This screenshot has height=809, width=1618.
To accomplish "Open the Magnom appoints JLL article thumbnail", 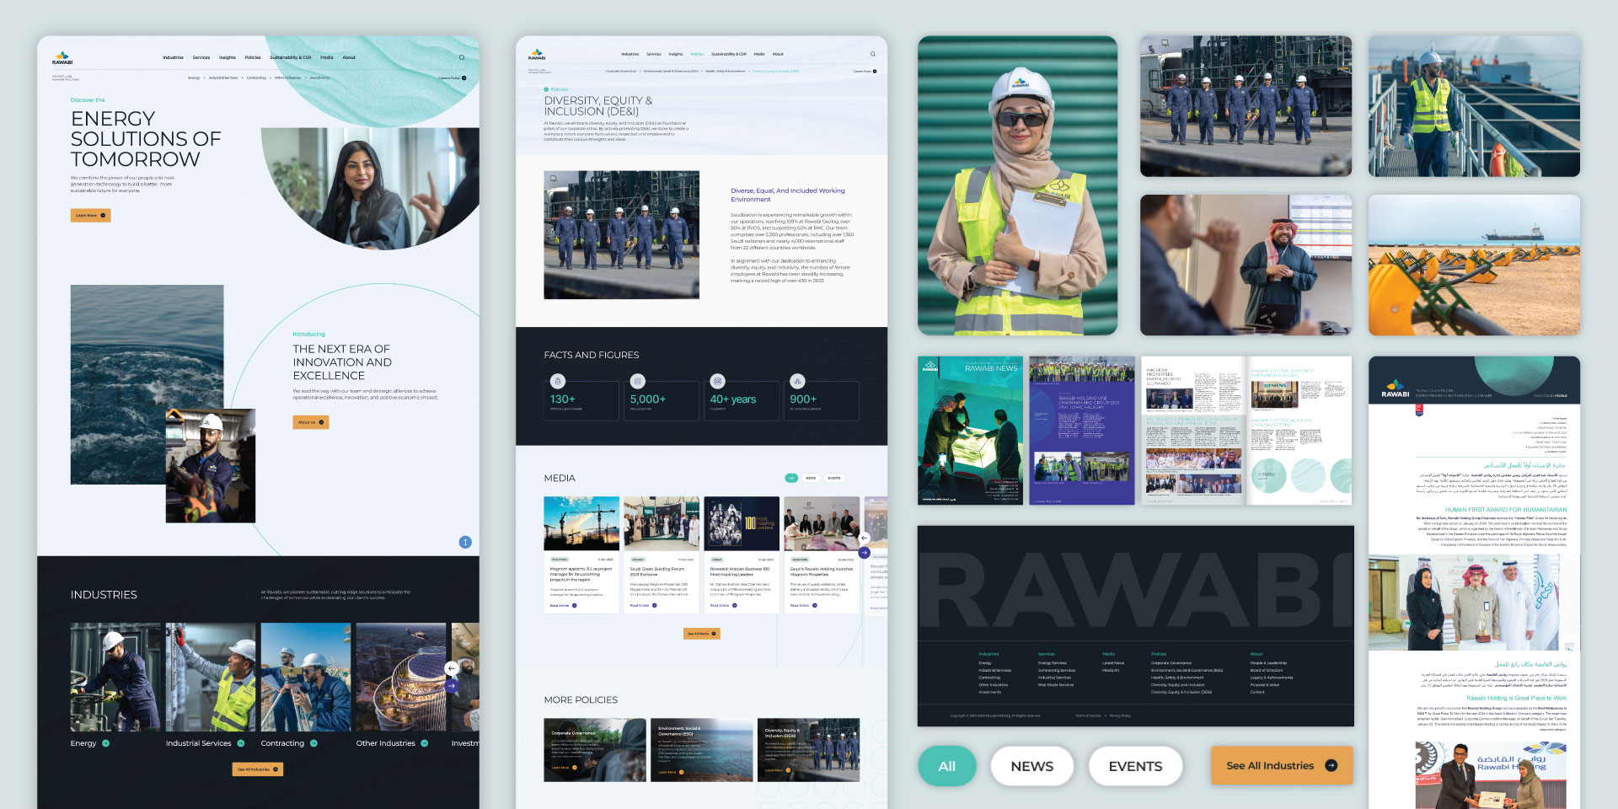I will click(x=581, y=522).
